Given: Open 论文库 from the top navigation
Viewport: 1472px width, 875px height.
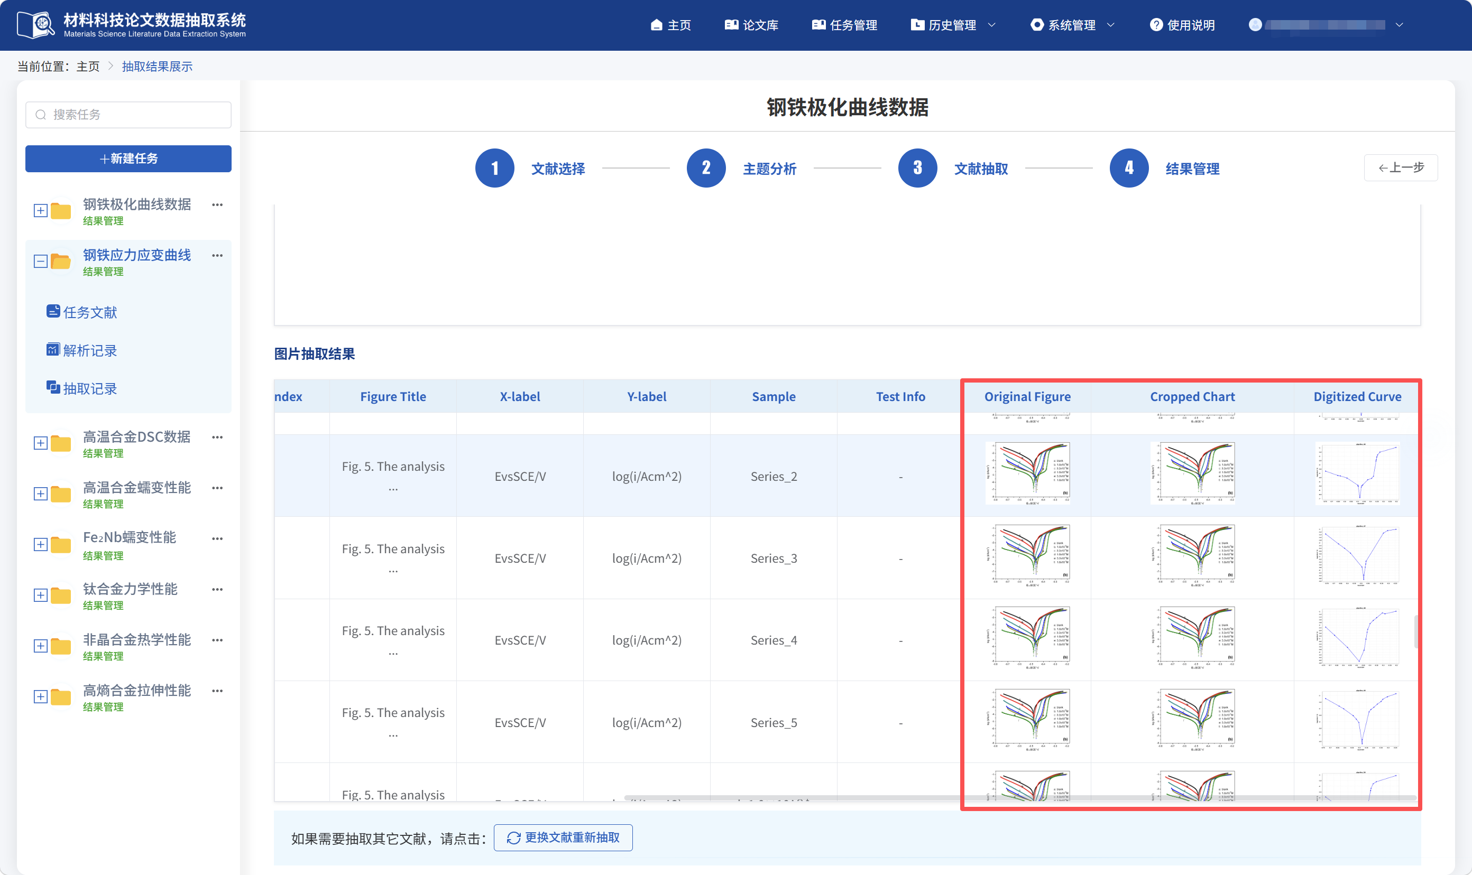Looking at the screenshot, I should (x=751, y=25).
